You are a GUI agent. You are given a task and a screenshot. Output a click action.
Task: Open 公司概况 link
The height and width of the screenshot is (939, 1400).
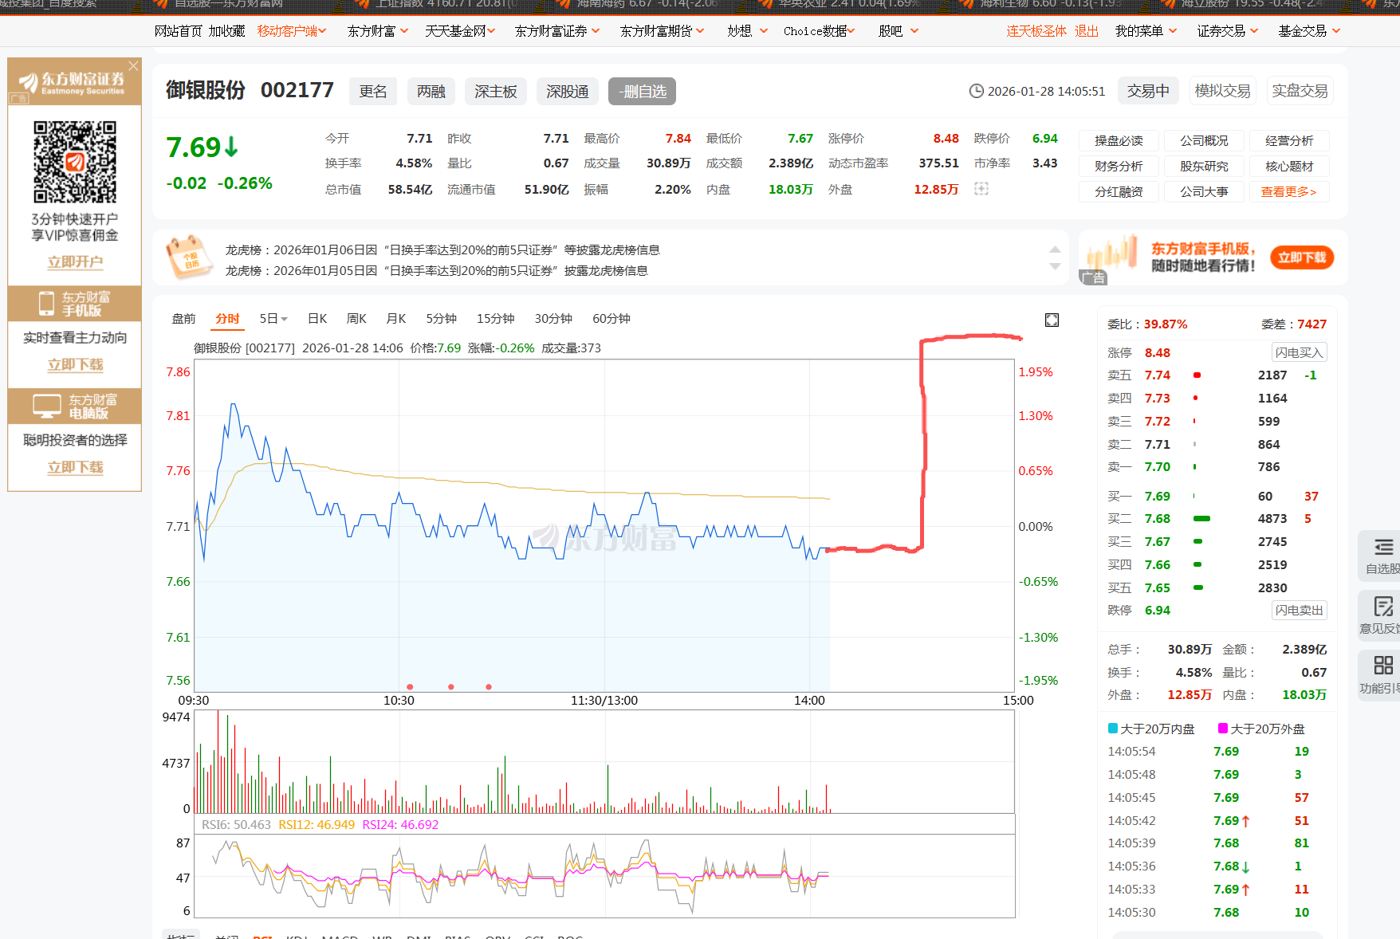(1204, 141)
